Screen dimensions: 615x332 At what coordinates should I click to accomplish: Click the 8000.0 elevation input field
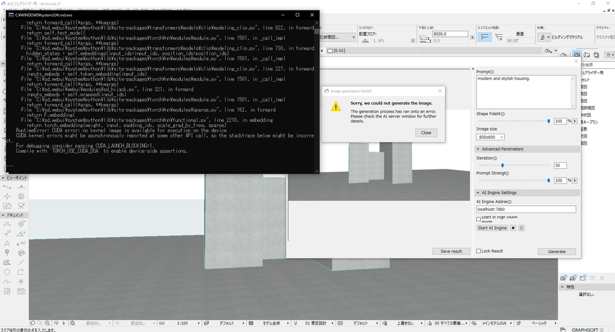(x=450, y=34)
